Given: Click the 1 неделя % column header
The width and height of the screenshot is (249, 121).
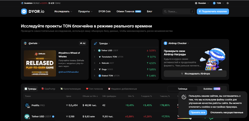Looking at the screenshot, I should tap(146, 96).
